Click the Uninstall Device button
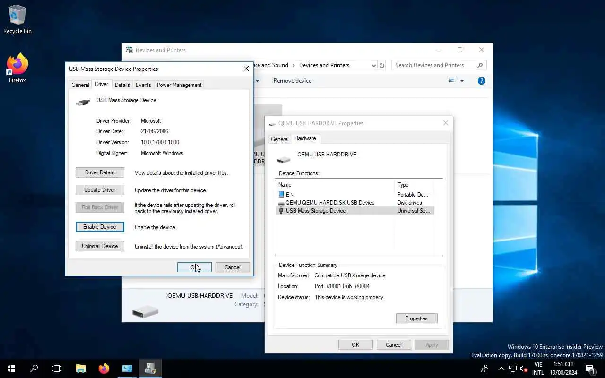This screenshot has height=378, width=605. pos(100,246)
